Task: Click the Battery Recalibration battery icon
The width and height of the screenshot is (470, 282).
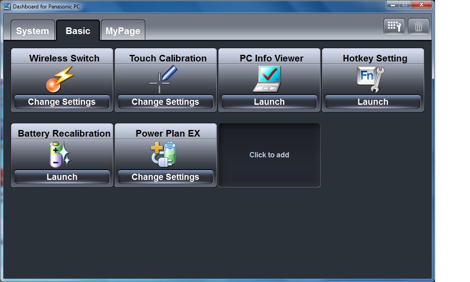Action: [x=60, y=154]
